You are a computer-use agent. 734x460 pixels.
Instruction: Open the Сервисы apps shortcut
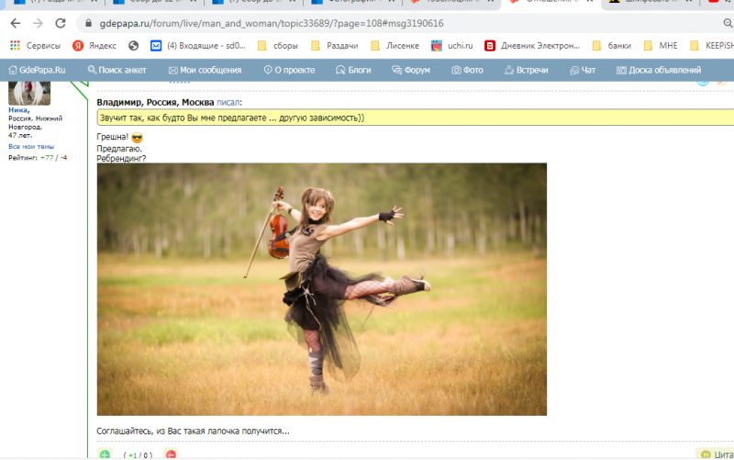(35, 45)
